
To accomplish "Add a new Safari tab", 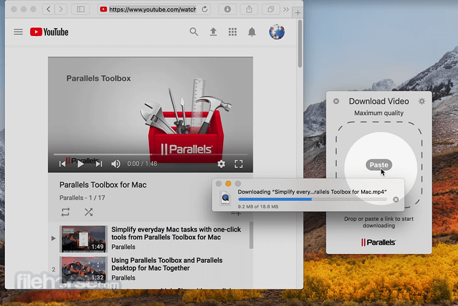I will coord(297,13).
